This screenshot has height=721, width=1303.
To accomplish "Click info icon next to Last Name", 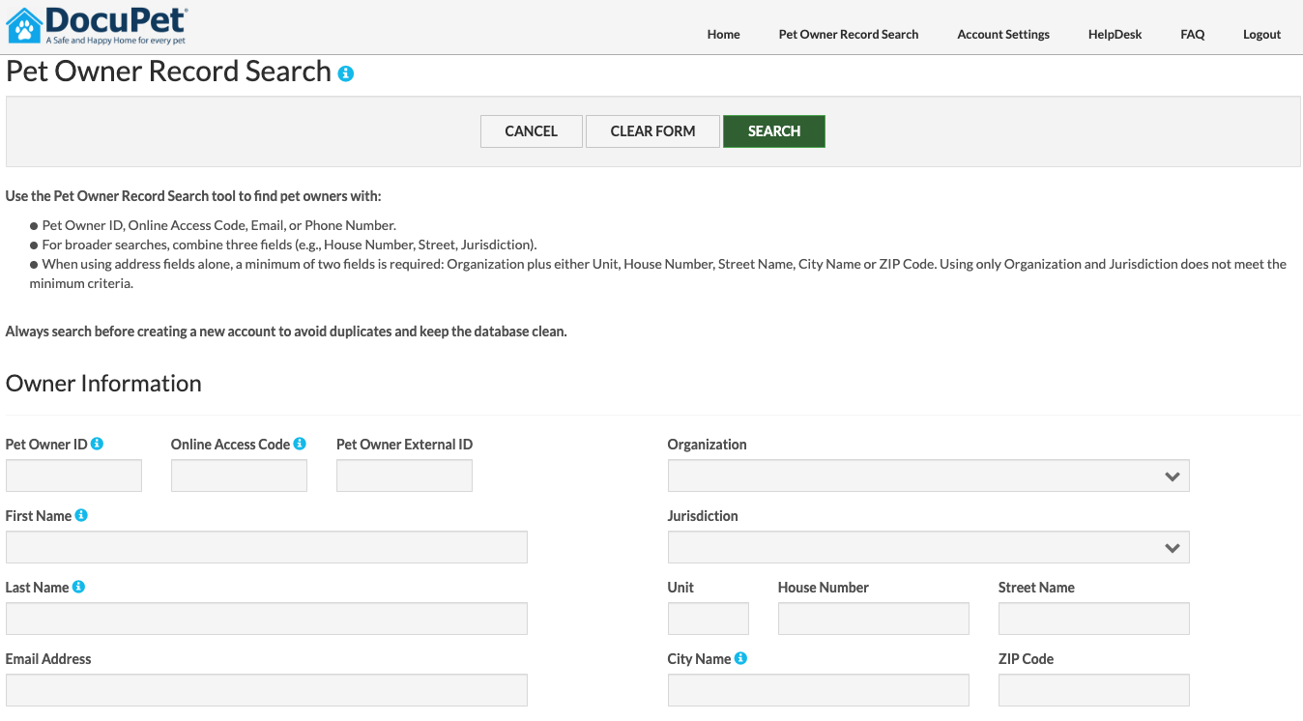I will (78, 587).
